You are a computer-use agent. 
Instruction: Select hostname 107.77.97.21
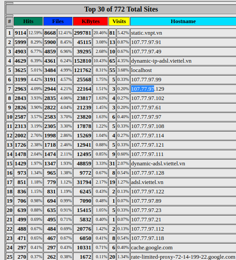(146, 220)
